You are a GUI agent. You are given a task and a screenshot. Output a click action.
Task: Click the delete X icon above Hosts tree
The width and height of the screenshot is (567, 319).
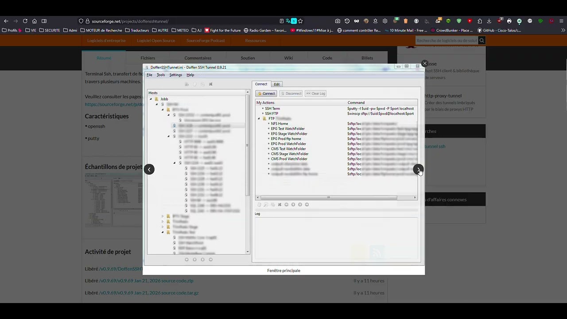(211, 84)
